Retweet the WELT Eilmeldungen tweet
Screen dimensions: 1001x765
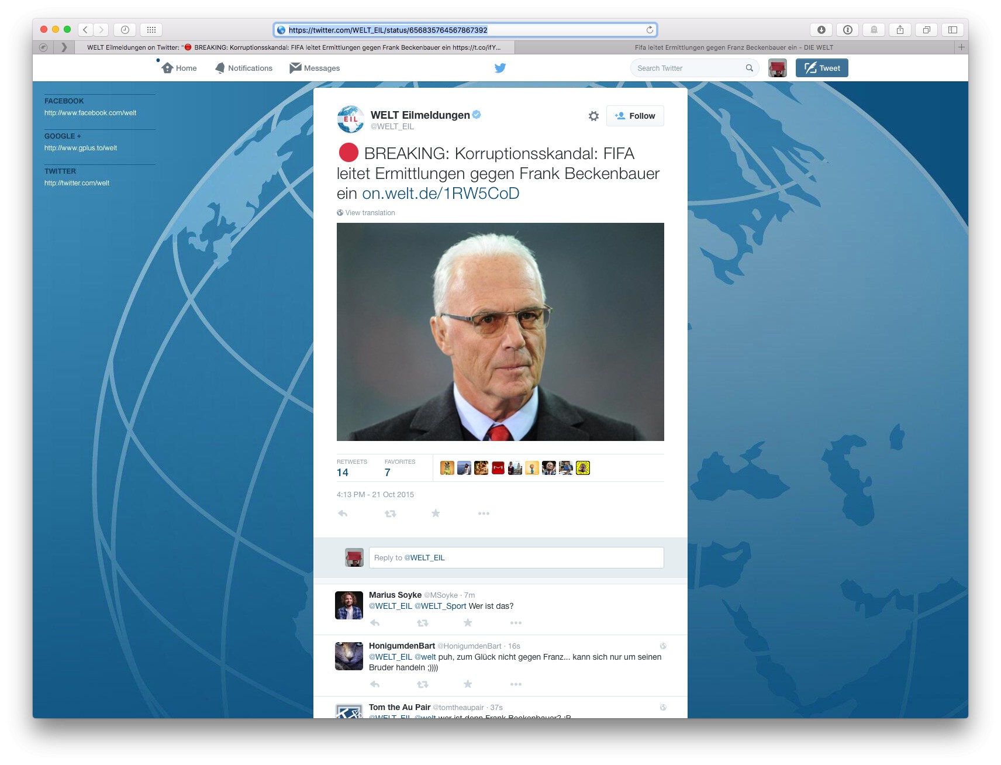(391, 514)
